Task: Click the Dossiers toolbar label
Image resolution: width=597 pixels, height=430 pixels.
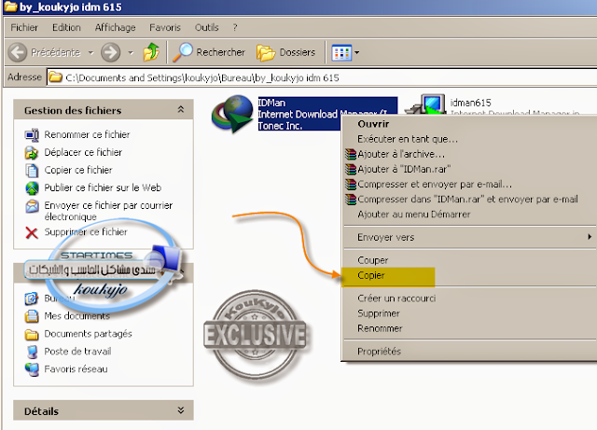Action: click(298, 52)
